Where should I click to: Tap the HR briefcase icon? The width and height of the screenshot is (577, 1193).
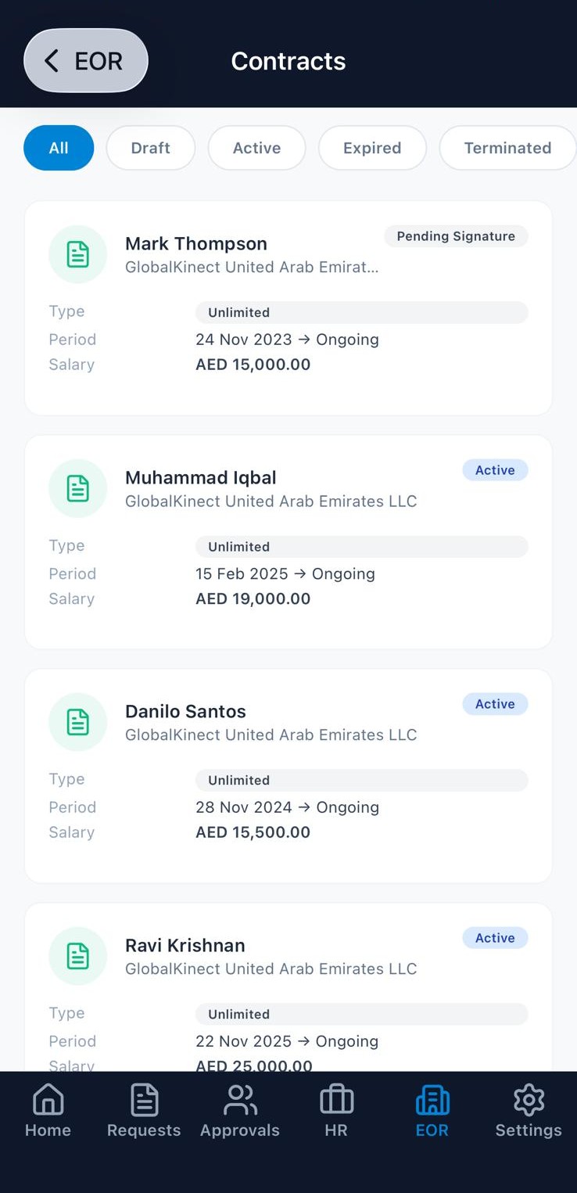pos(336,1100)
